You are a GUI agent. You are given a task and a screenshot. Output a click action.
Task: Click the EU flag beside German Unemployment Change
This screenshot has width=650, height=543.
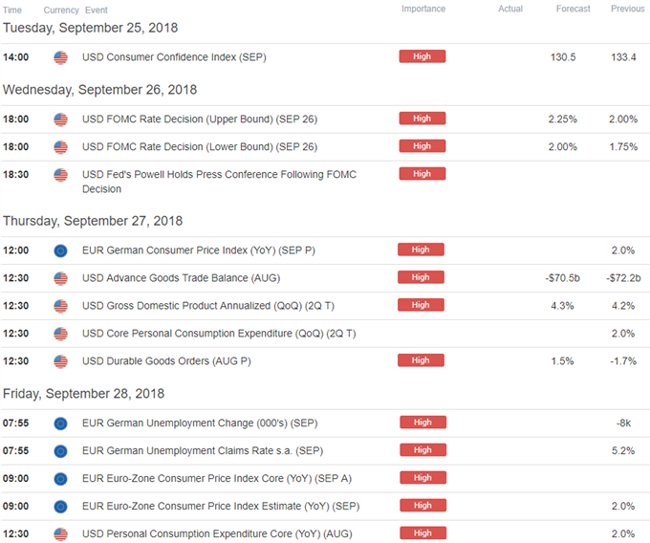(x=60, y=424)
